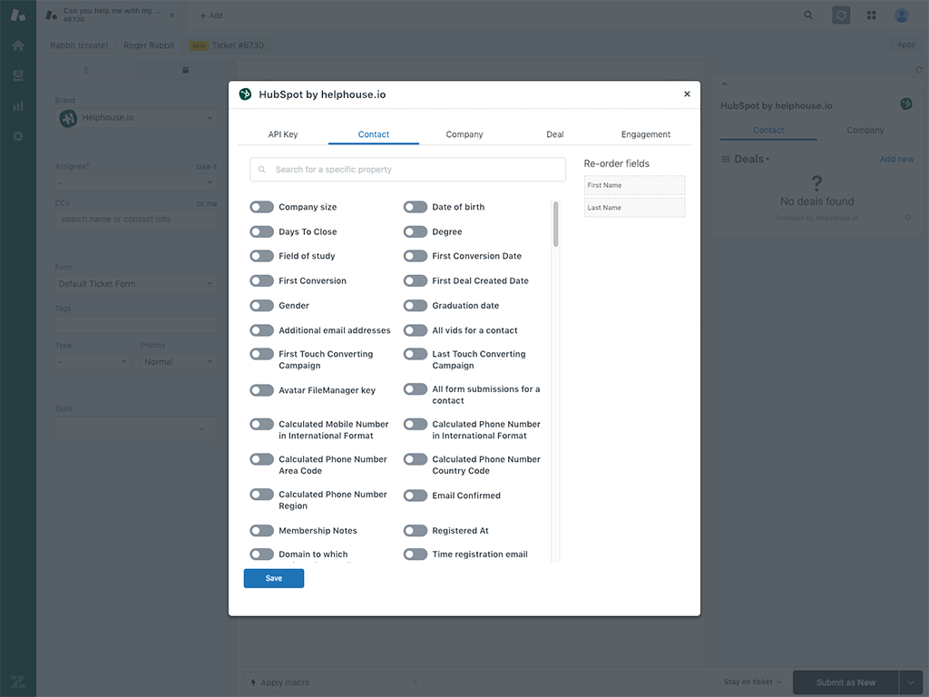Switch to the Engagement tab
Image resolution: width=929 pixels, height=697 pixels.
tap(645, 134)
